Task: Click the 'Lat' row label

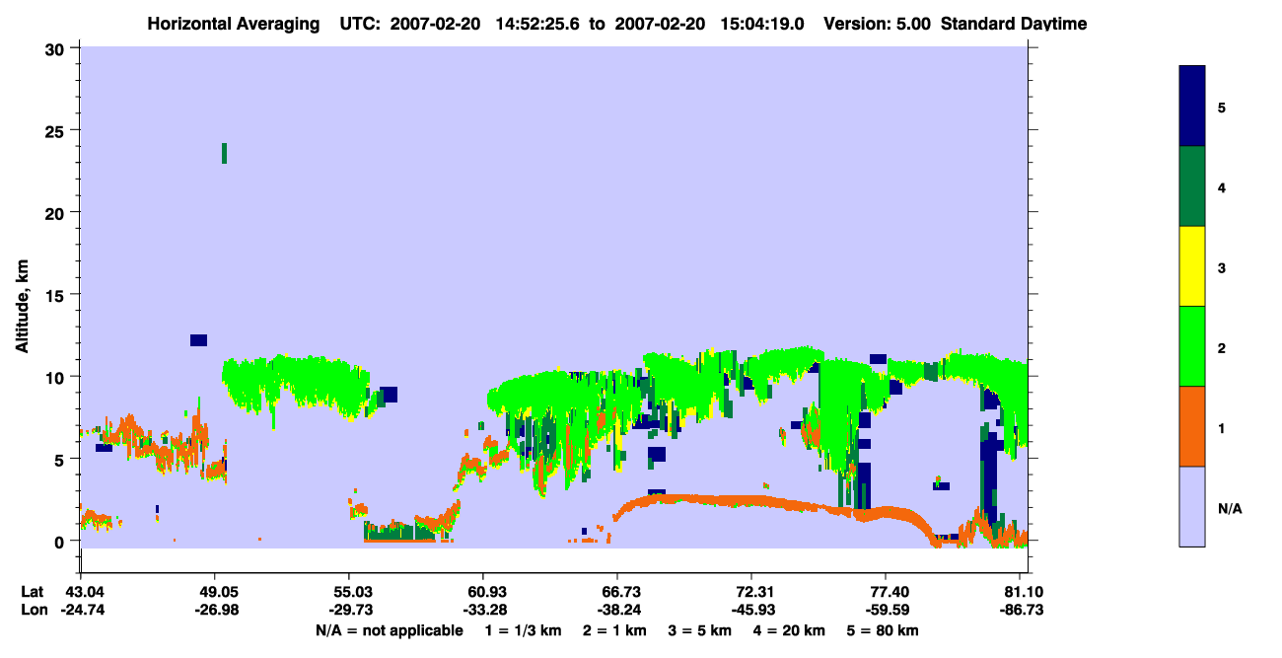Action: pos(33,592)
